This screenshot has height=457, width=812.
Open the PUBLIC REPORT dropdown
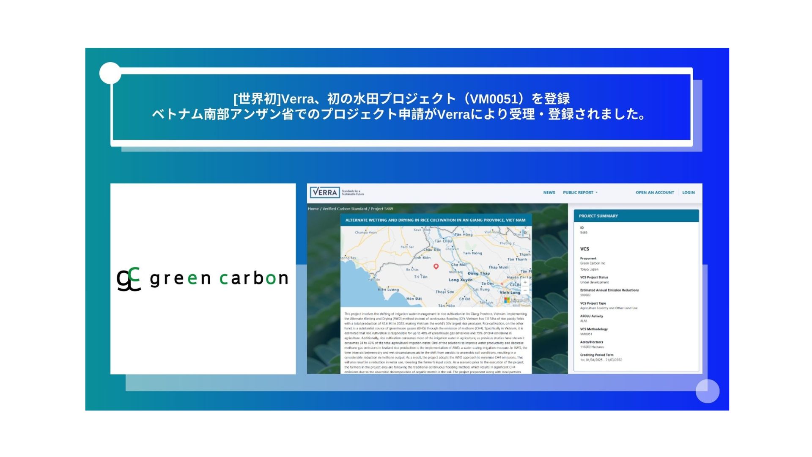click(579, 193)
